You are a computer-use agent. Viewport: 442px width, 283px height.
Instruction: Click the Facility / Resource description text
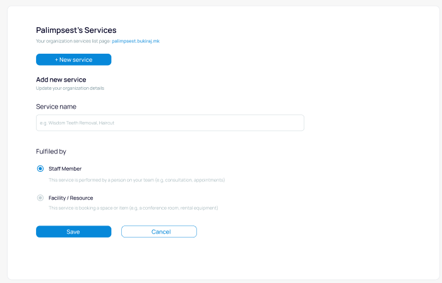click(133, 208)
